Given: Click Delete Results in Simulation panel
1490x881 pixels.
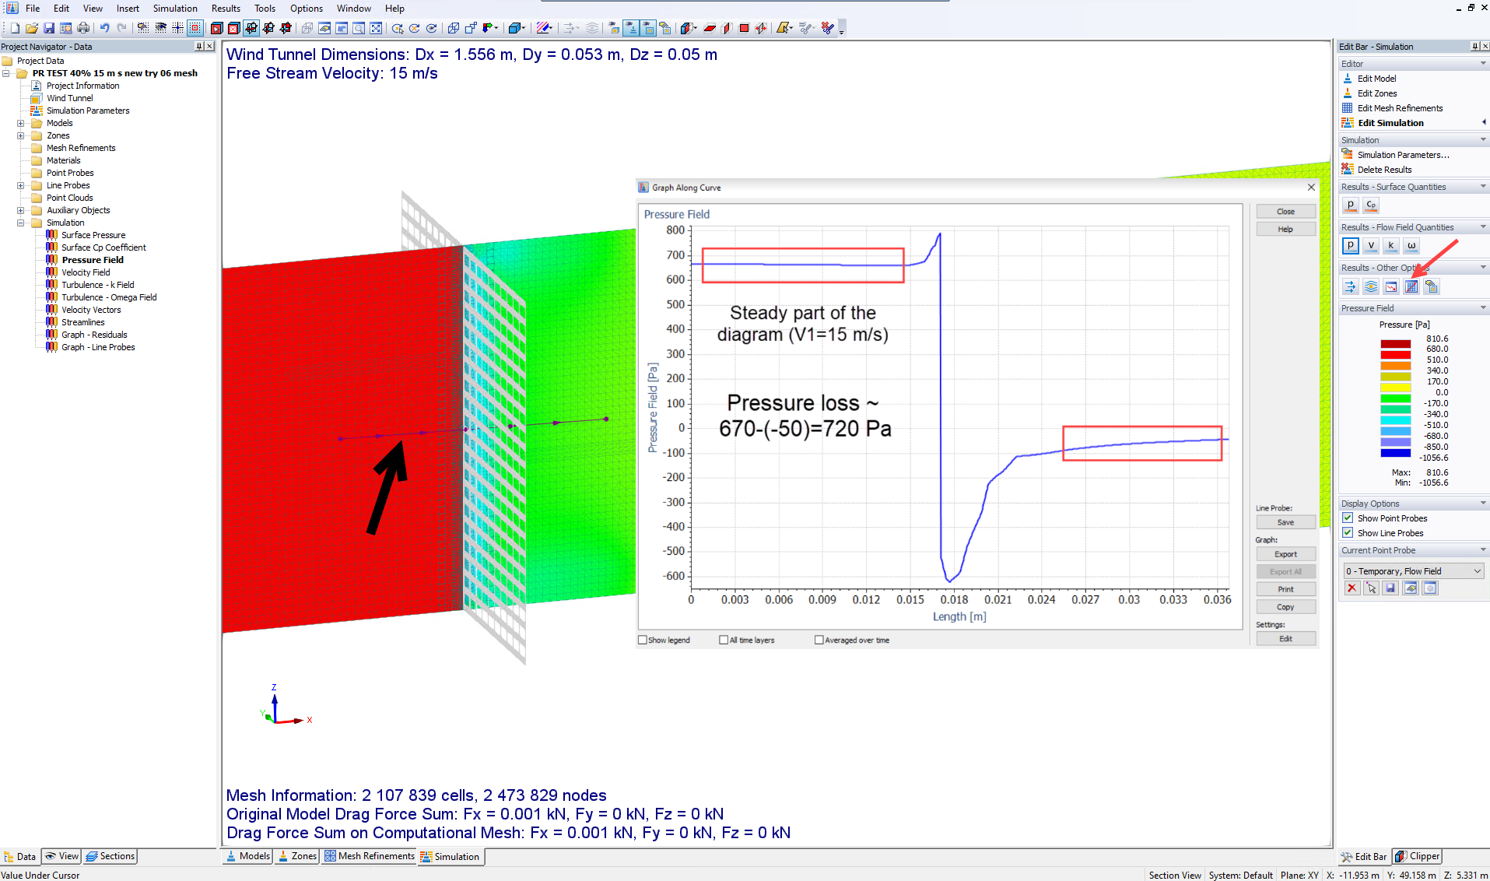Looking at the screenshot, I should pyautogui.click(x=1384, y=170).
